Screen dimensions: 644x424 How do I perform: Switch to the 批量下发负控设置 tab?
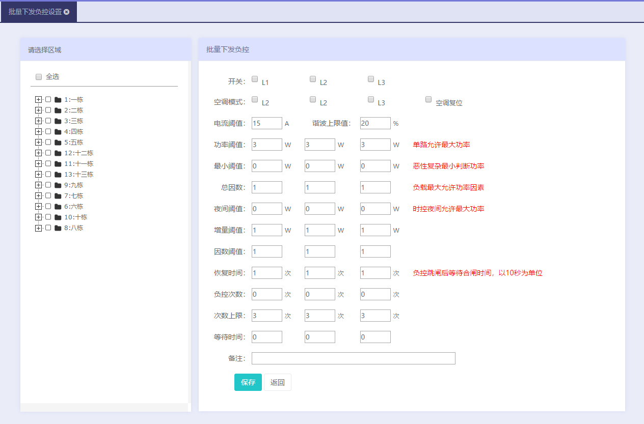point(35,12)
